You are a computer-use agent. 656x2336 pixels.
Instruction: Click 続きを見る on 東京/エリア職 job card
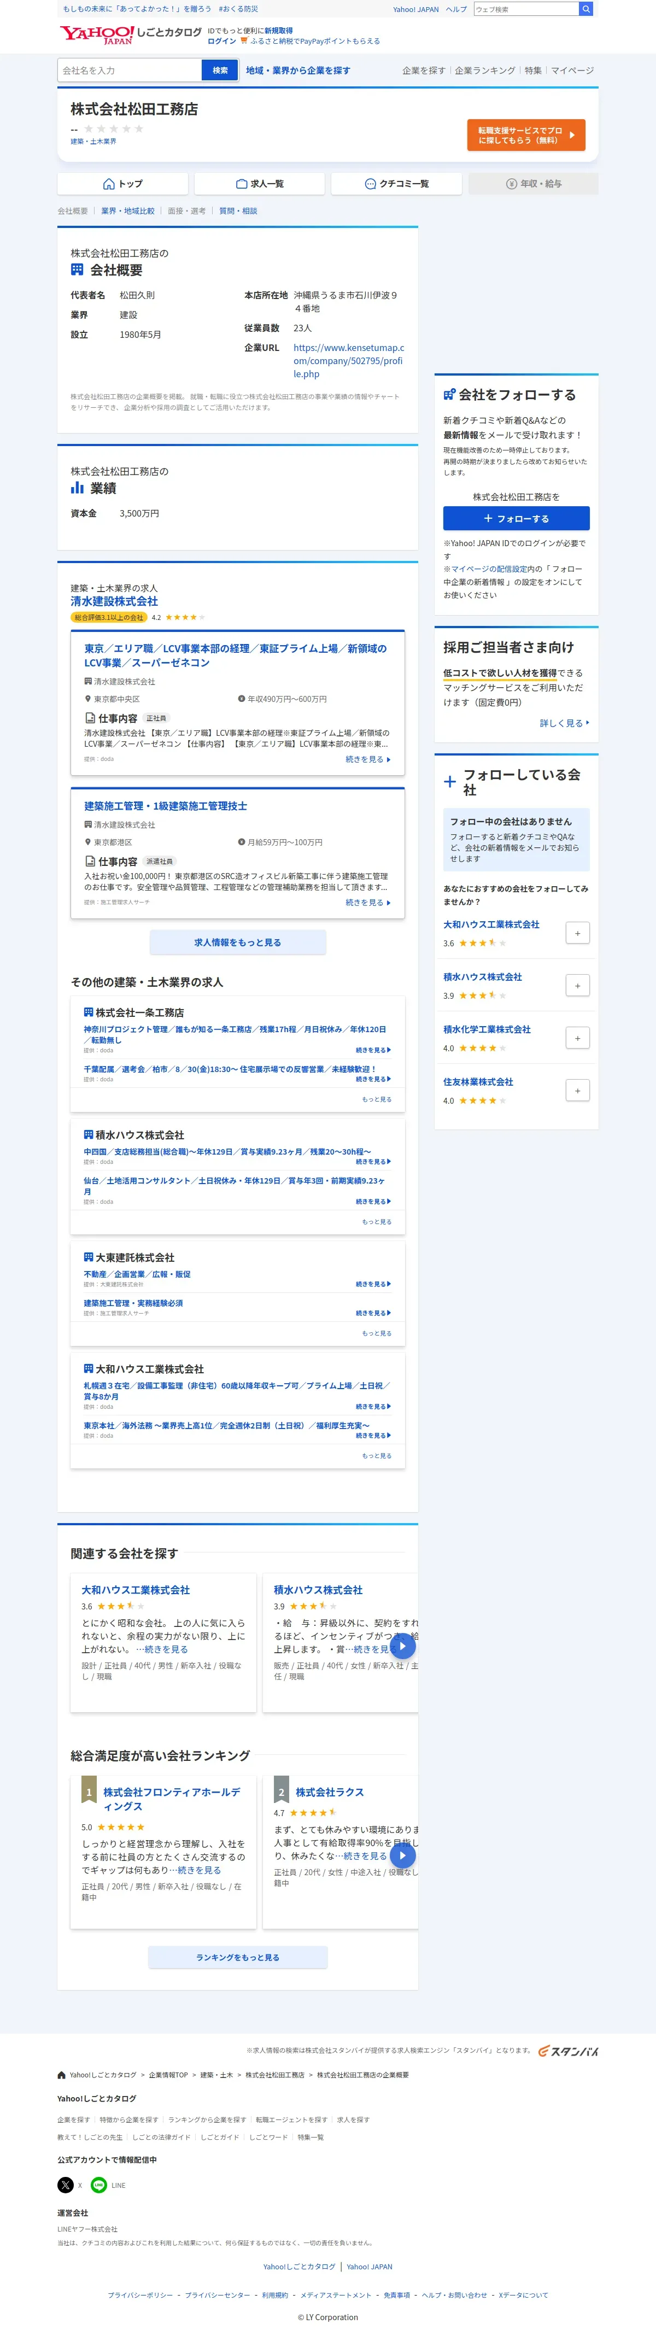click(x=367, y=760)
